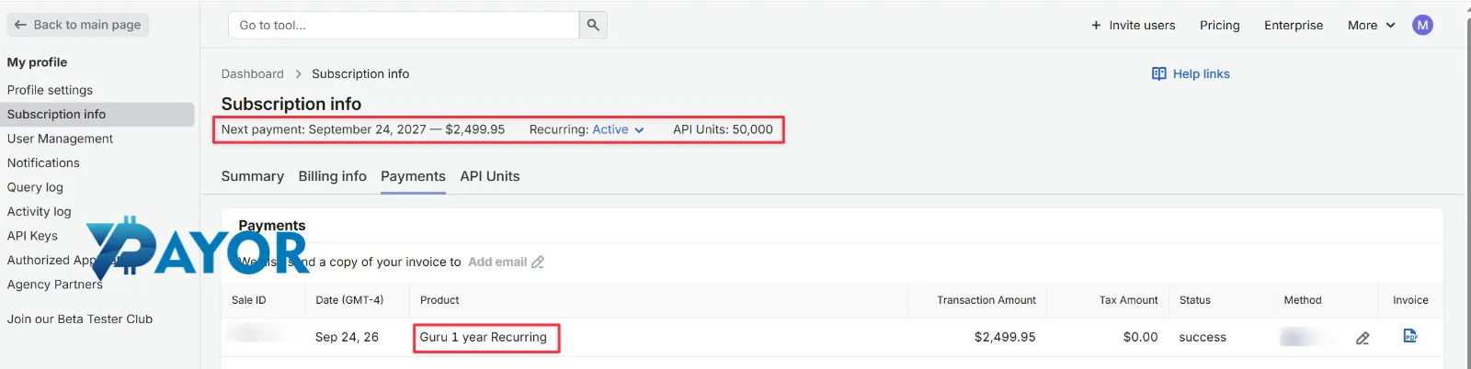
Task: Open Agency Partners in sidebar
Action: point(54,285)
